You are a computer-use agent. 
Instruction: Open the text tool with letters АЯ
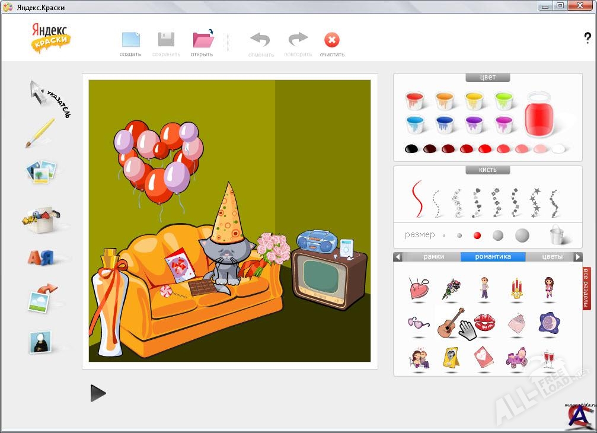coord(40,257)
